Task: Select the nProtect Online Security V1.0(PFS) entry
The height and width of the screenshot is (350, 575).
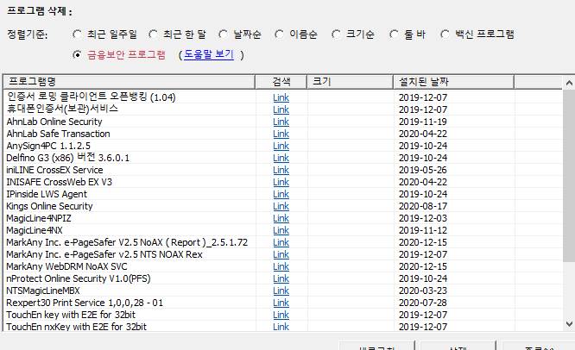Action: [x=79, y=278]
